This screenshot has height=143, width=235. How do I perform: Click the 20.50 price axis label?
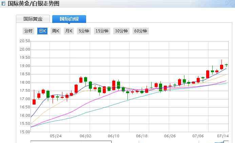pyautogui.click(x=25, y=41)
